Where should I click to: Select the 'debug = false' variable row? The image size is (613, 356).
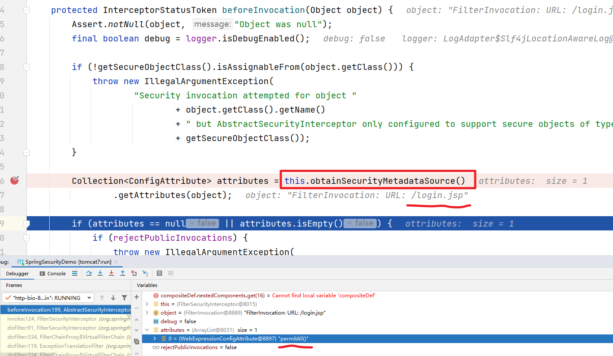378,321
